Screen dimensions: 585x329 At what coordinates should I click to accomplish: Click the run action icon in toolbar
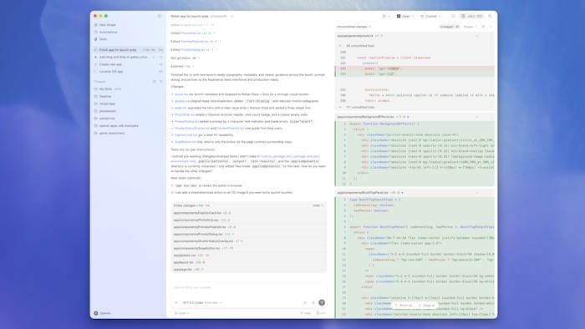tap(384, 16)
